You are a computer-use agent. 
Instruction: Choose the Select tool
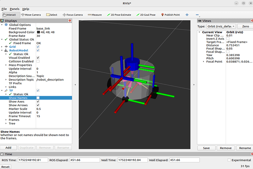[x=52, y=15]
